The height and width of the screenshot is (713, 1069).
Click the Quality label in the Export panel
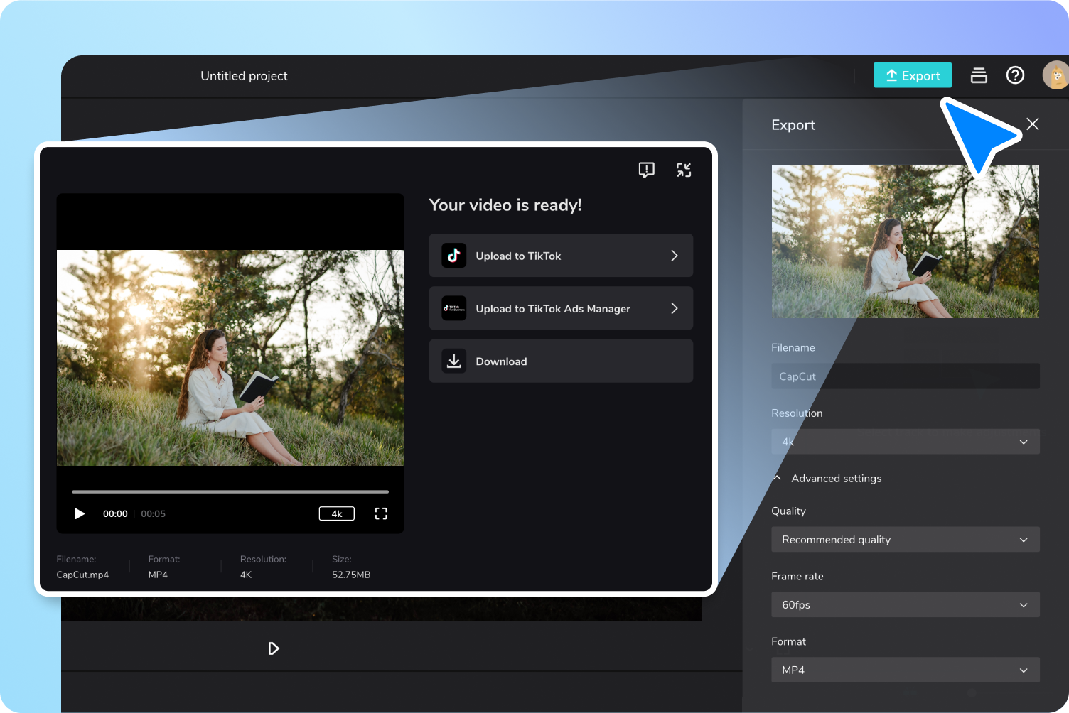pyautogui.click(x=788, y=511)
